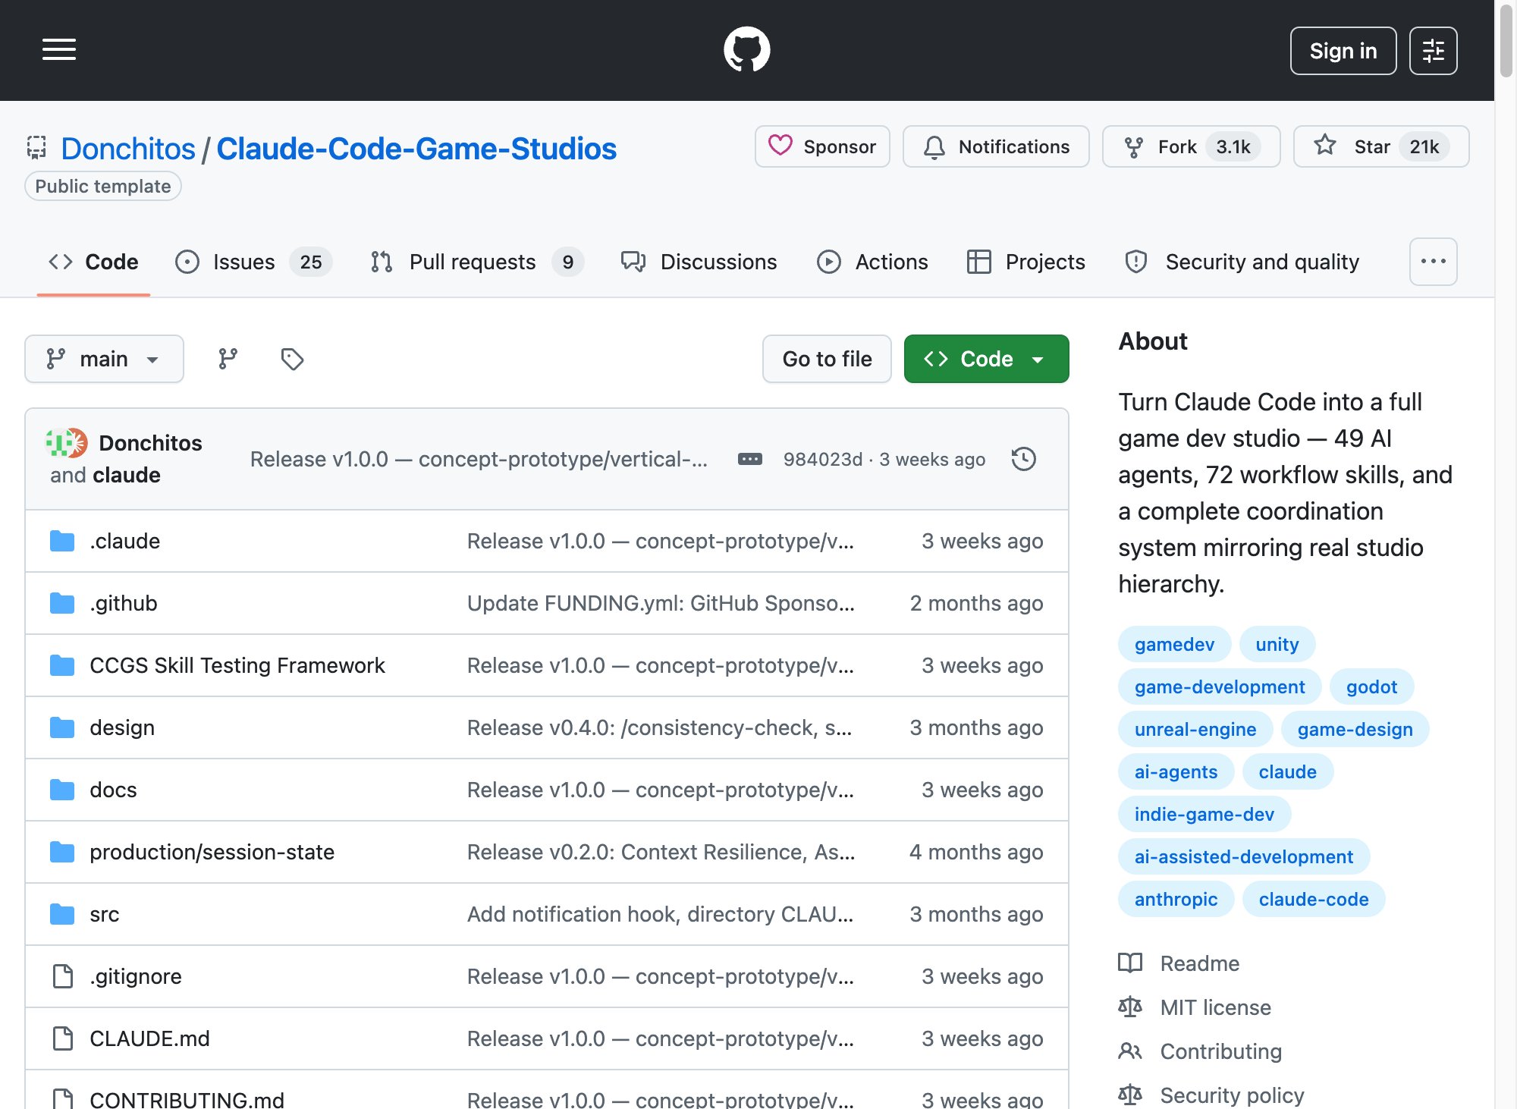Open appearance settings slider icon
Image resolution: width=1517 pixels, height=1109 pixels.
point(1433,51)
